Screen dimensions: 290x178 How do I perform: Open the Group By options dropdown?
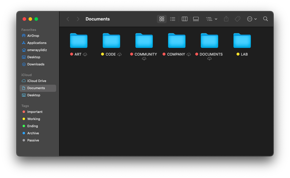coord(212,19)
